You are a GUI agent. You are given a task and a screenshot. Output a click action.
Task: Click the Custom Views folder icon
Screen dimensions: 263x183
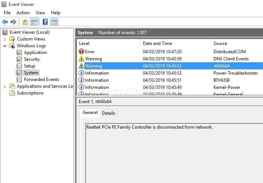click(12, 39)
